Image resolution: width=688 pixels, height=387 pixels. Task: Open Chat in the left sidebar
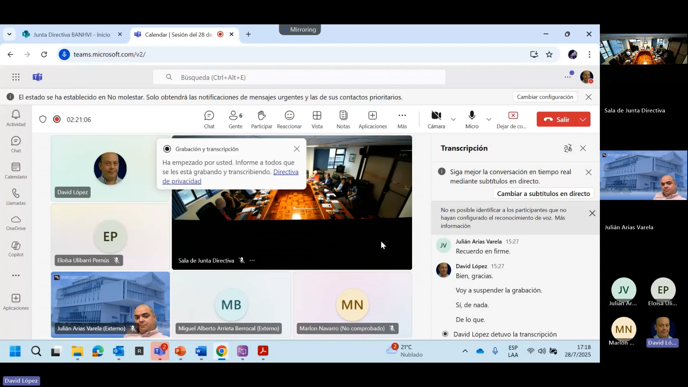click(16, 144)
